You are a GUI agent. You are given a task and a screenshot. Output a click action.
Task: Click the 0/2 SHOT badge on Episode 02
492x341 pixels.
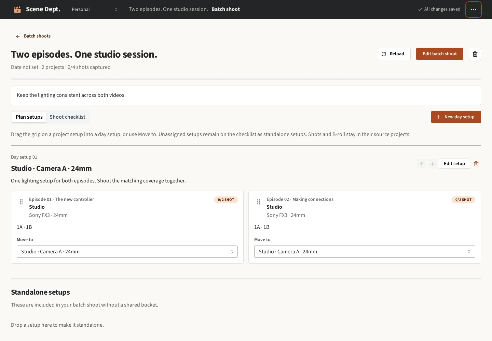(463, 200)
